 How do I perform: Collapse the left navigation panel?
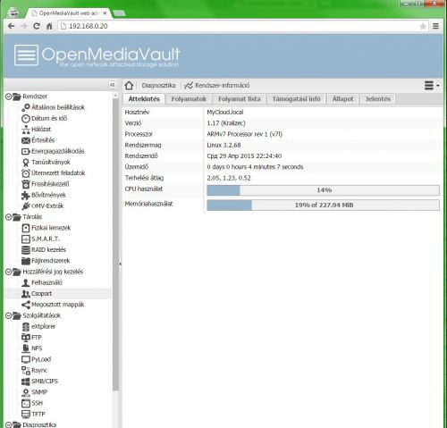[112, 85]
